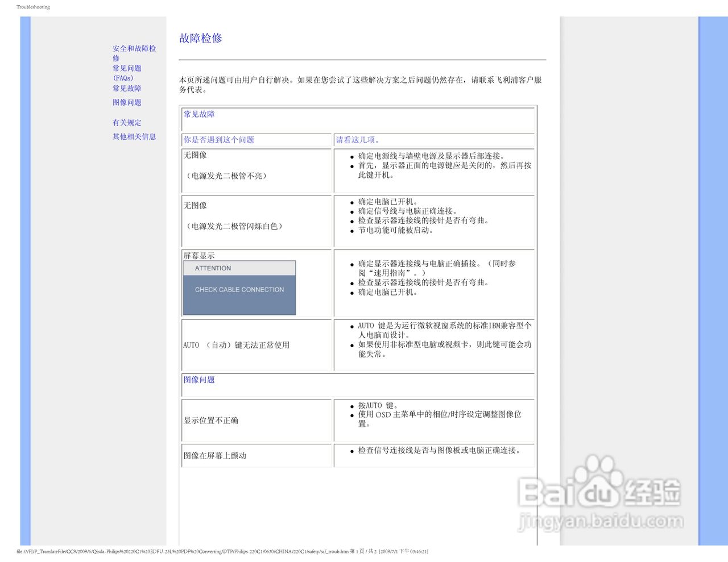728x562 pixels.
Task: Click the 使用 OSD 主菜单中的相位 bullet
Action: pos(440,419)
